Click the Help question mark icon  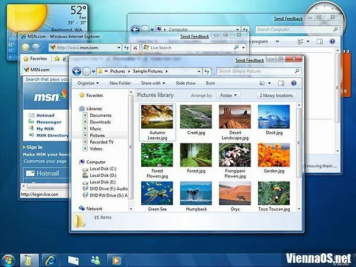[x=295, y=83]
